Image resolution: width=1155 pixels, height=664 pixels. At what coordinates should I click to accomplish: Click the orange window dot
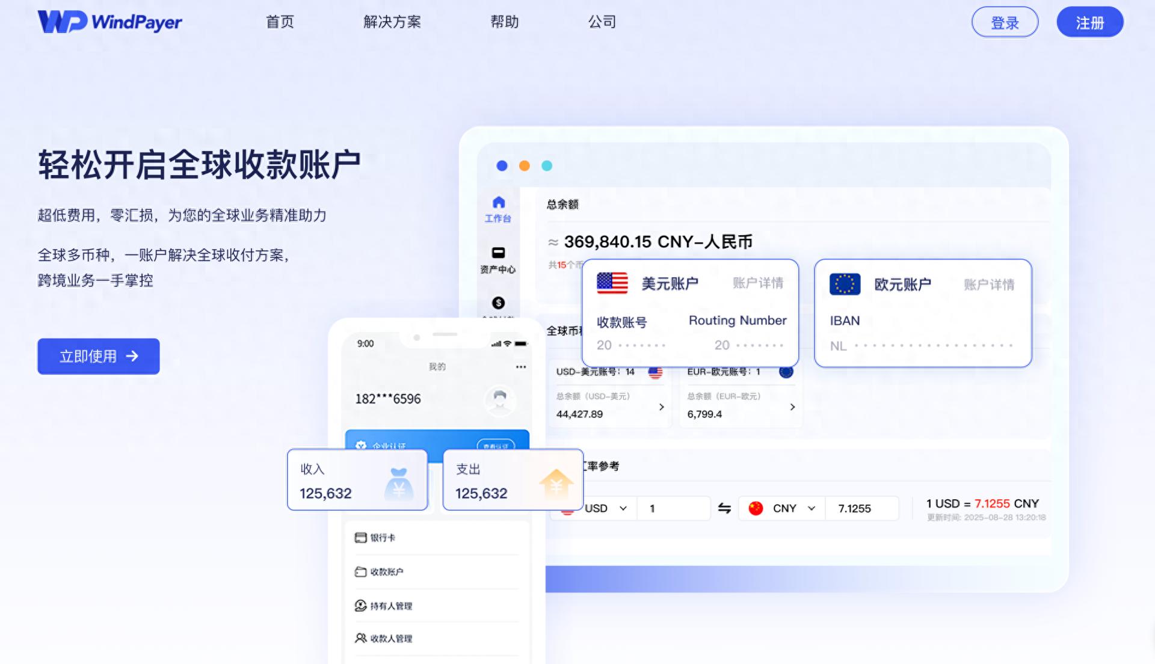pos(525,166)
